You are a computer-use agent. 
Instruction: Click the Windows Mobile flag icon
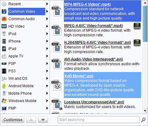pyautogui.click(x=4, y=101)
